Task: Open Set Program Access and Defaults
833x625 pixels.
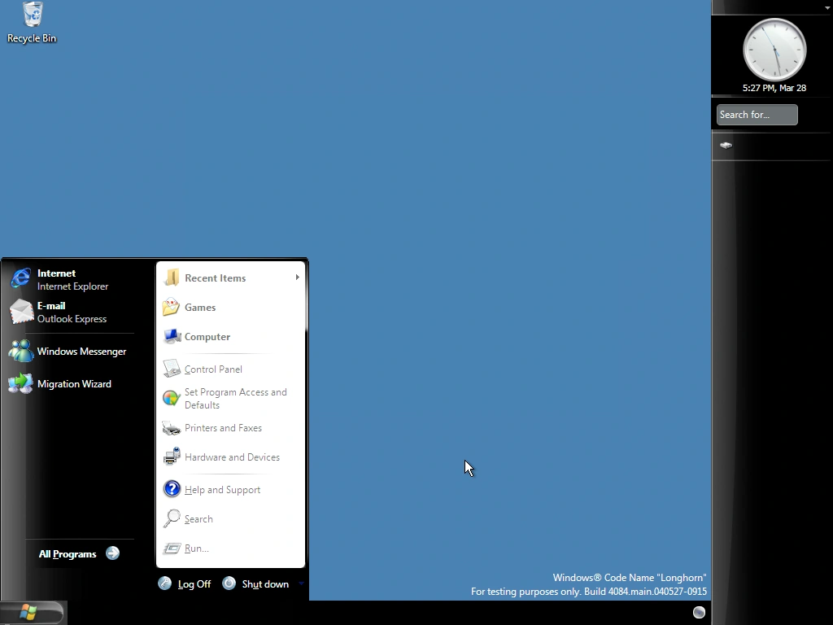Action: (x=234, y=398)
